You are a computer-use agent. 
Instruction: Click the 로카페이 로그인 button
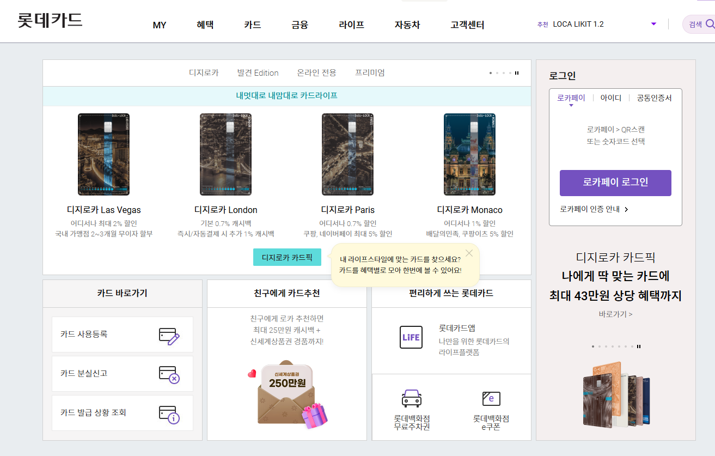(x=615, y=183)
